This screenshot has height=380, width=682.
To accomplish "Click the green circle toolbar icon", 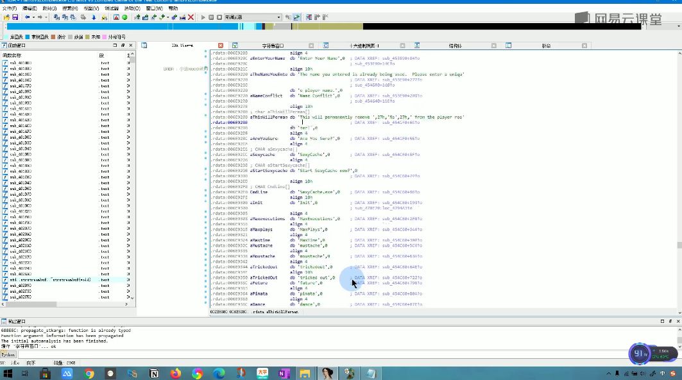I will pos(126,17).
